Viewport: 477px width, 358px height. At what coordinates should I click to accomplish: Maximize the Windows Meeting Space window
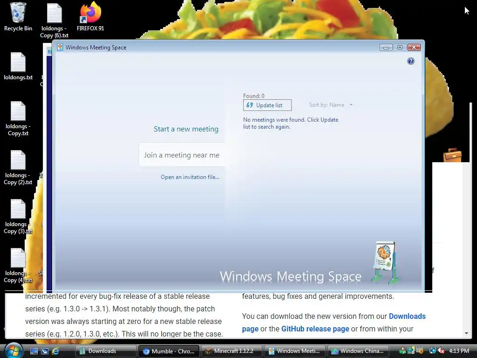(x=400, y=48)
